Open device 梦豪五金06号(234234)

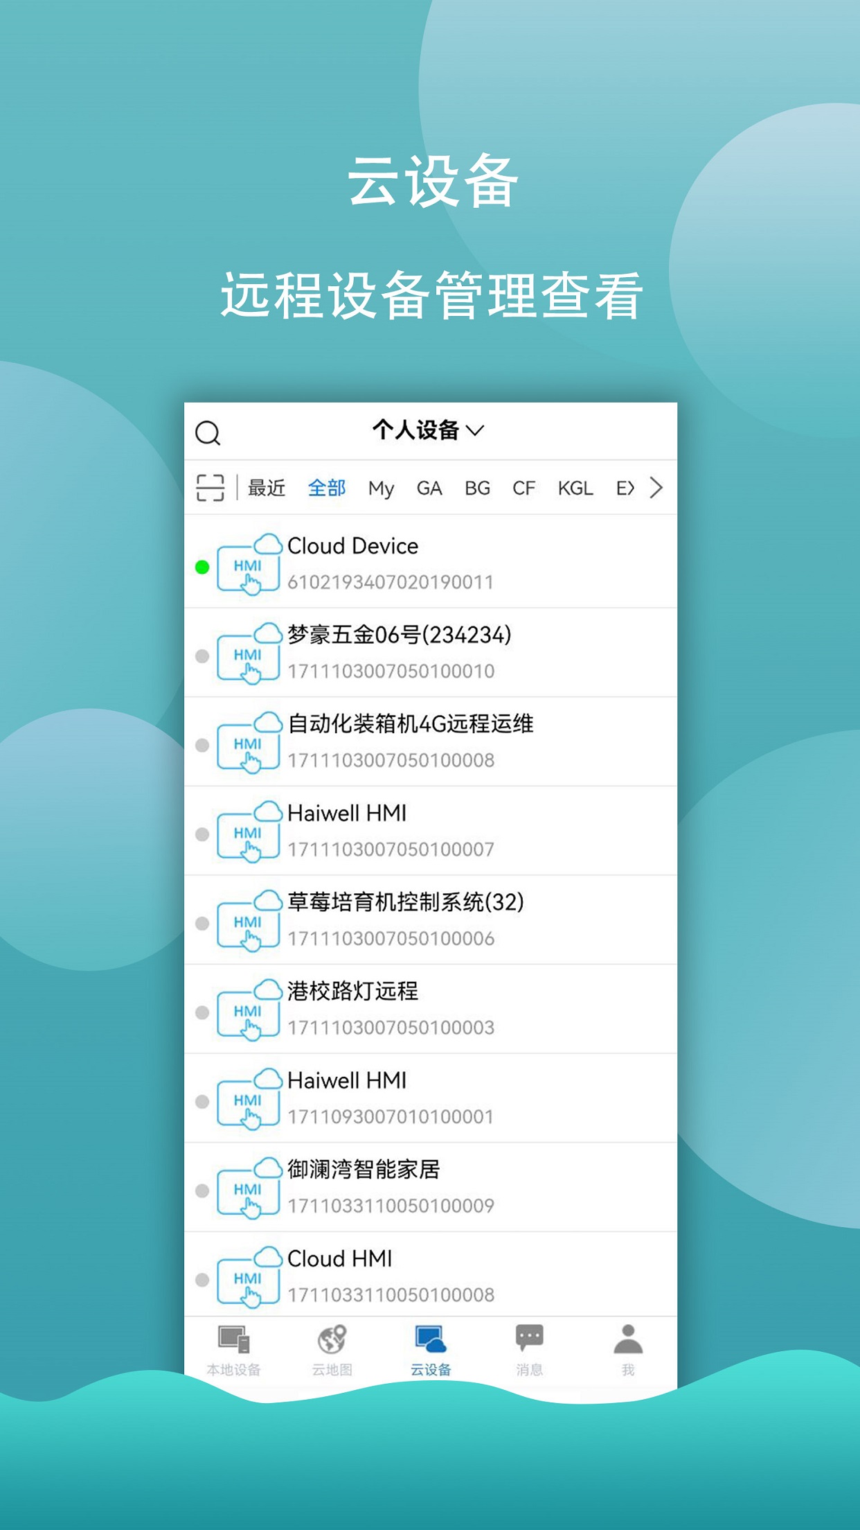429,653
